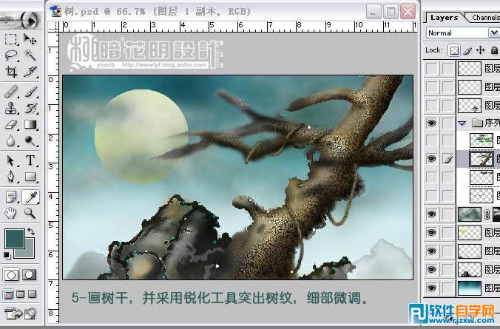Show the topmost hidden layer
This screenshot has height=329, width=500.
coord(431,68)
